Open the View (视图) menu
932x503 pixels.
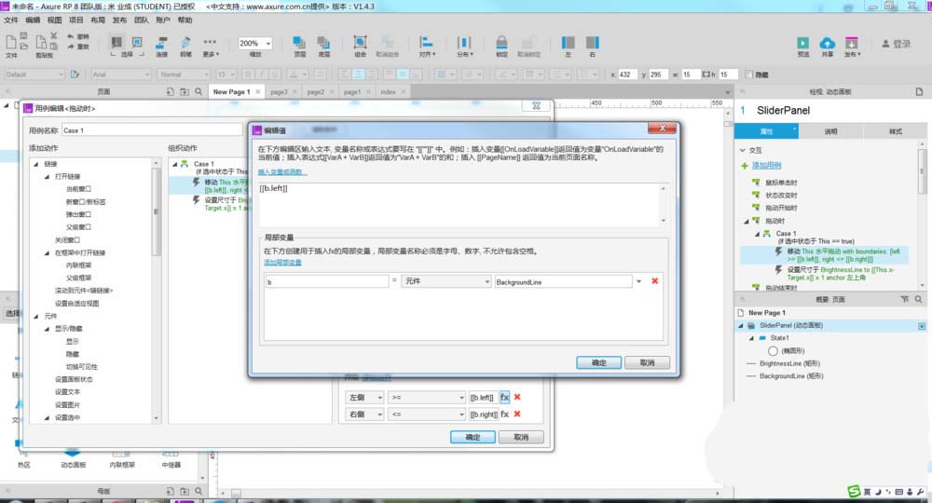(x=55, y=20)
